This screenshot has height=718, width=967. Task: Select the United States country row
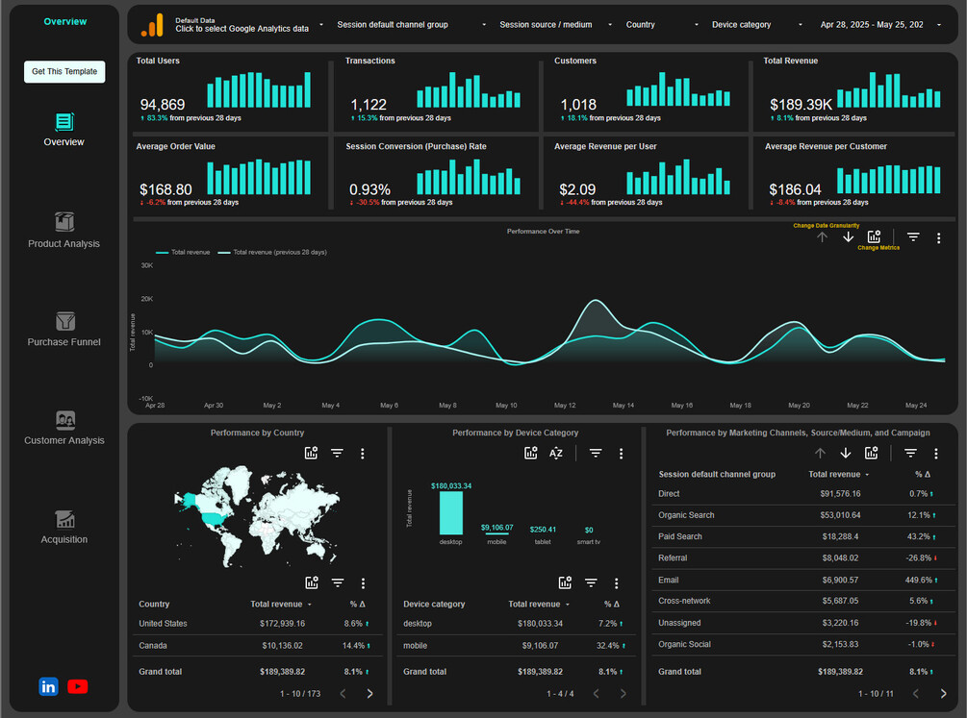258,624
